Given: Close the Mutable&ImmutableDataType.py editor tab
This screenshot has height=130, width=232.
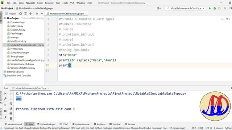Looking at the screenshot, I should coord(86,14).
